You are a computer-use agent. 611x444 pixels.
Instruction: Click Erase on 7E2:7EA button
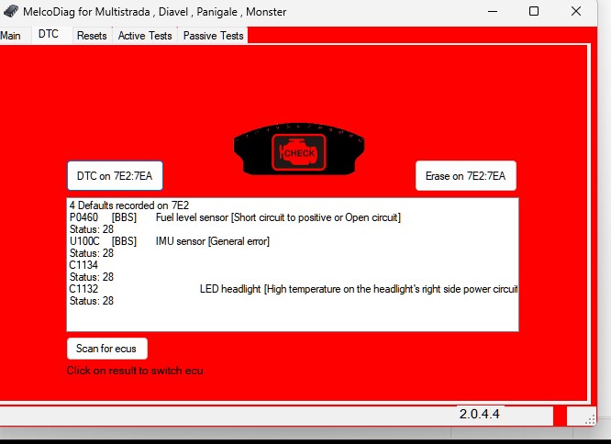coord(466,175)
